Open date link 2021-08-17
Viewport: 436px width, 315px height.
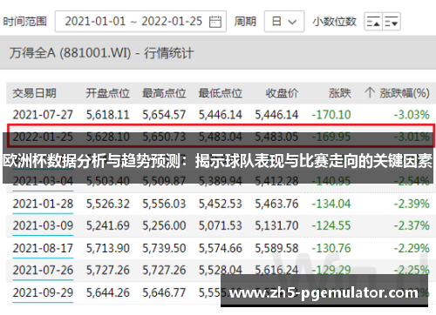tap(43, 248)
